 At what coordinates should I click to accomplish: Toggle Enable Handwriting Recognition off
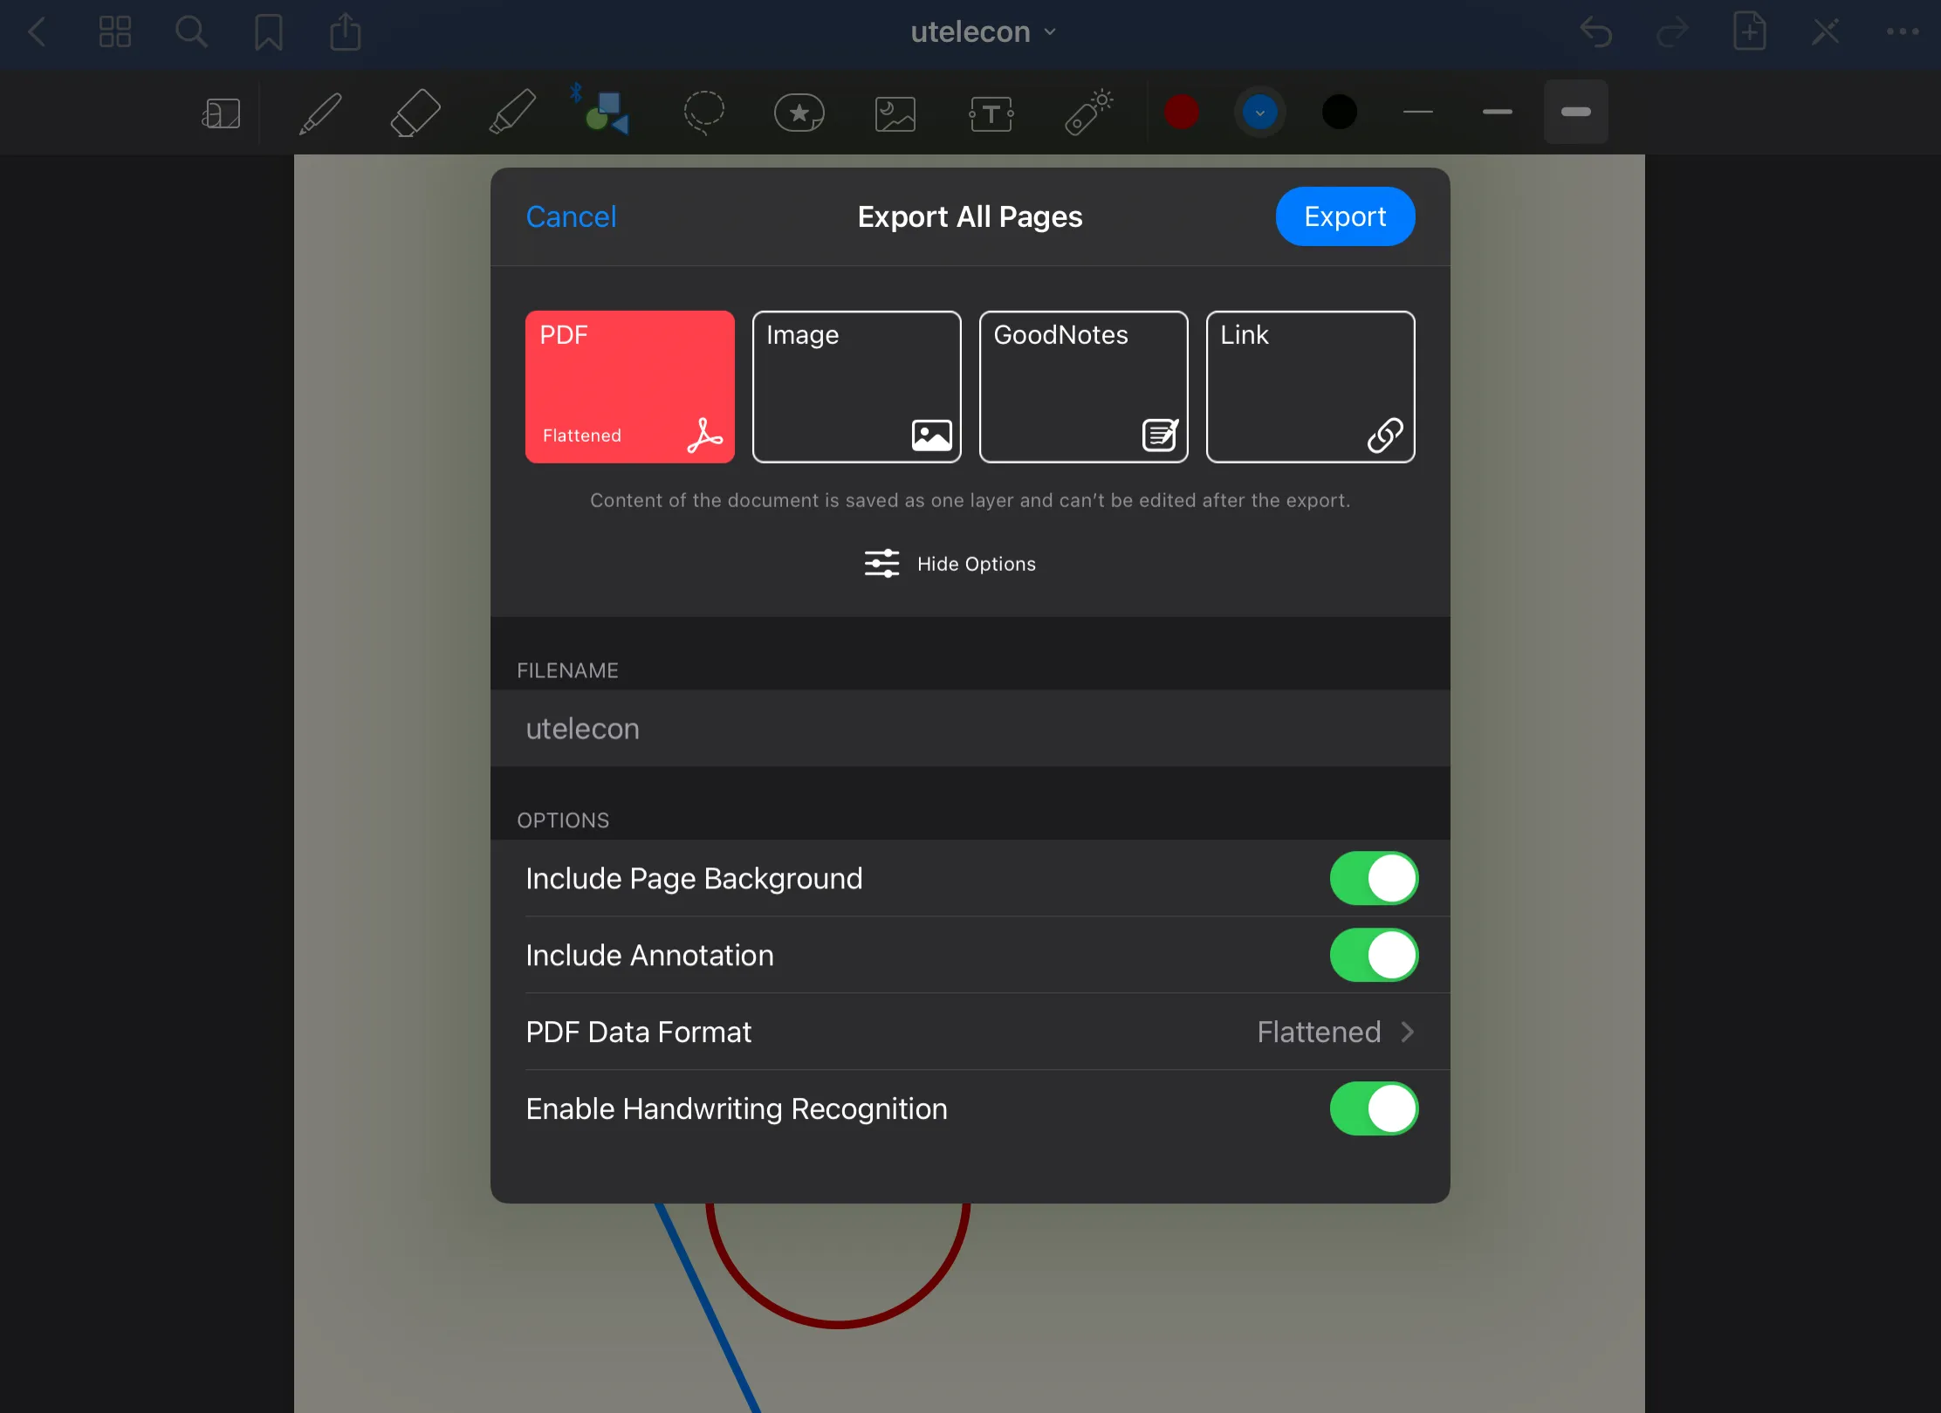(1373, 1108)
